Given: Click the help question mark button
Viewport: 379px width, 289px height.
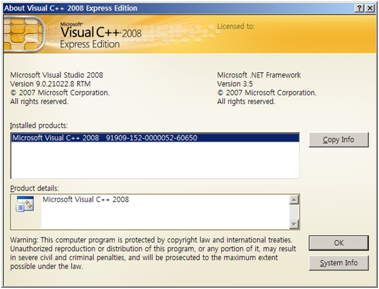Looking at the screenshot, I should (x=360, y=8).
